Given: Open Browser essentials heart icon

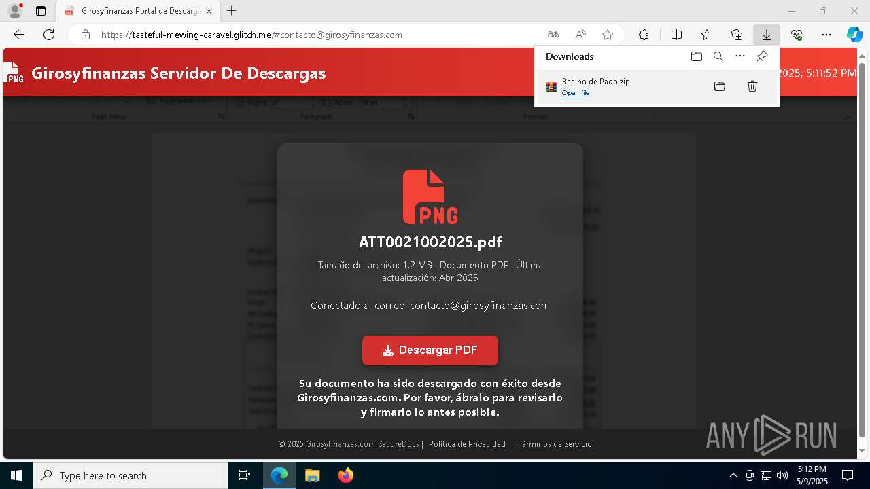Looking at the screenshot, I should coord(797,35).
